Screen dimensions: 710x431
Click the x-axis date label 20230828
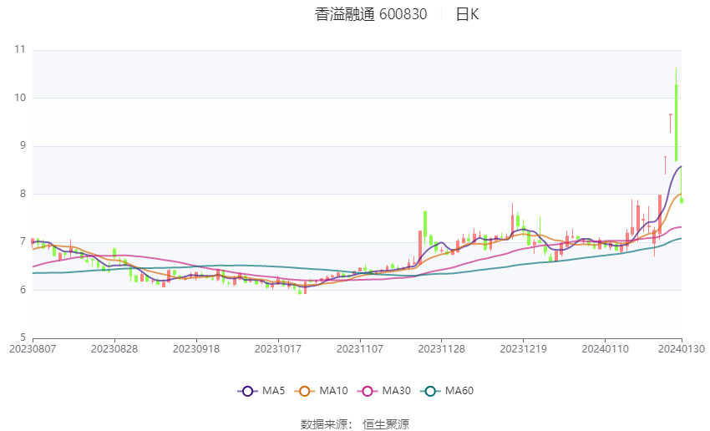click(x=114, y=349)
